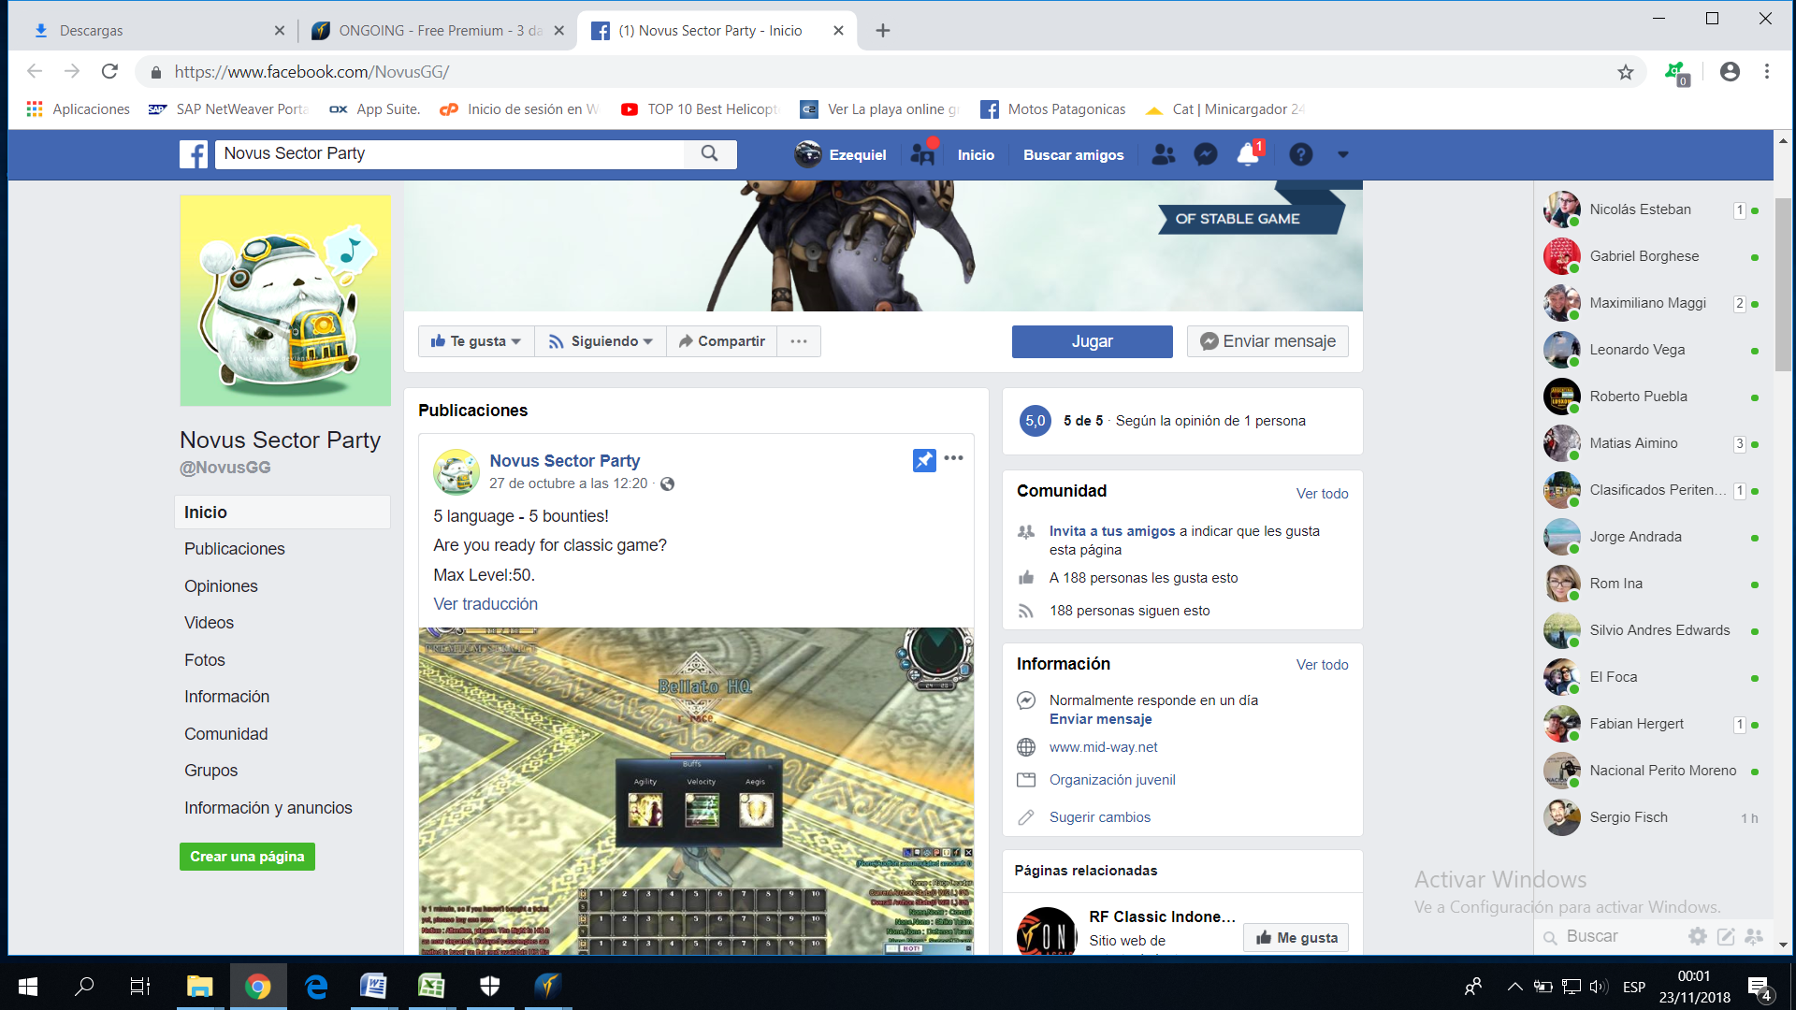The height and width of the screenshot is (1010, 1796).
Task: Click the Compartir button
Action: pyautogui.click(x=722, y=341)
